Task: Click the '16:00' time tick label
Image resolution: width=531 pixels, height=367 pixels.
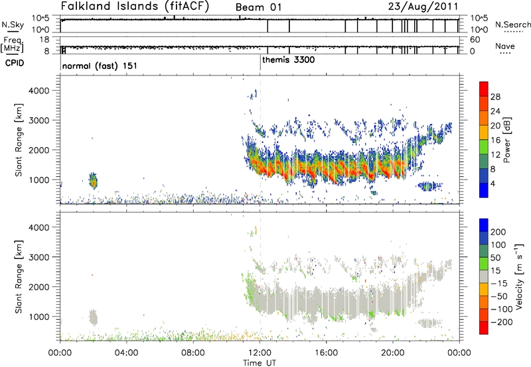Action: (326, 353)
